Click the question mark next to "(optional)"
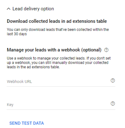 click(106, 50)
